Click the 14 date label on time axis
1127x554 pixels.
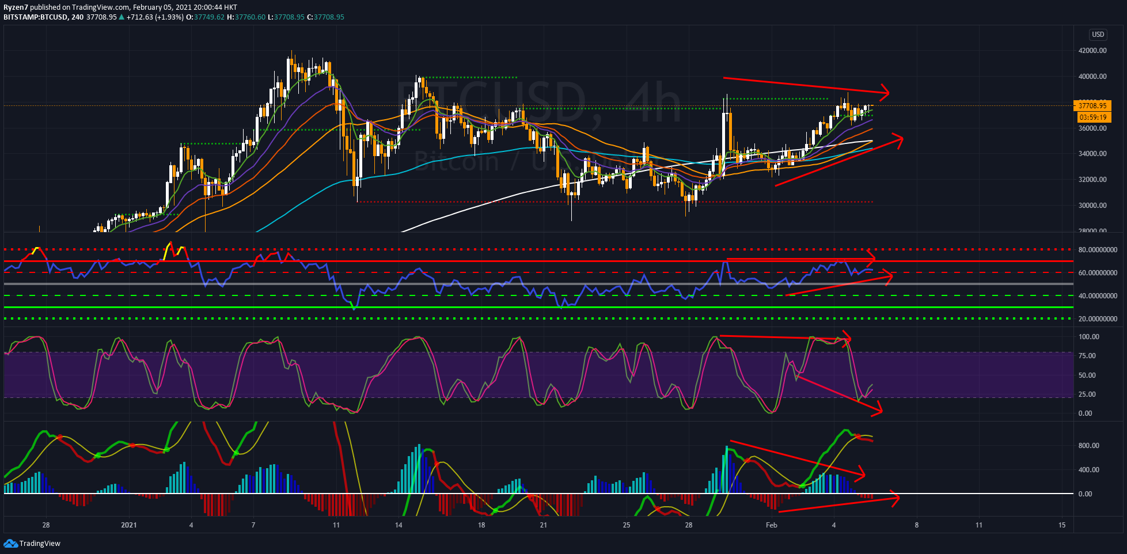pyautogui.click(x=399, y=525)
